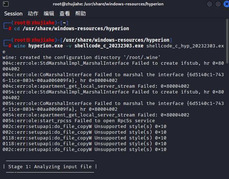Open the 查看 menu
Screen dimensions: 229x179
click(65, 14)
